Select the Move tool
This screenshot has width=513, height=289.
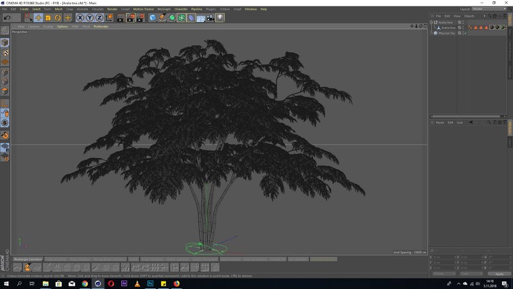pos(38,18)
